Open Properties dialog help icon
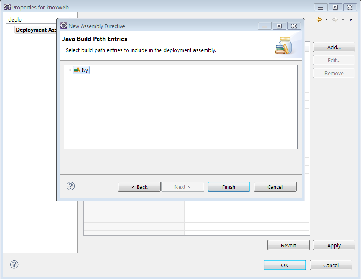Image resolution: width=361 pixels, height=279 pixels. [14, 264]
